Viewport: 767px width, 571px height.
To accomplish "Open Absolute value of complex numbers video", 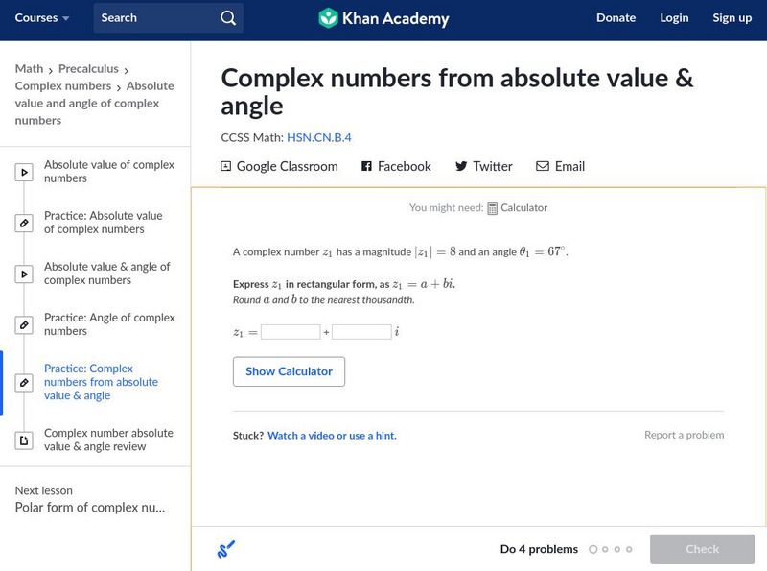I will tap(108, 172).
